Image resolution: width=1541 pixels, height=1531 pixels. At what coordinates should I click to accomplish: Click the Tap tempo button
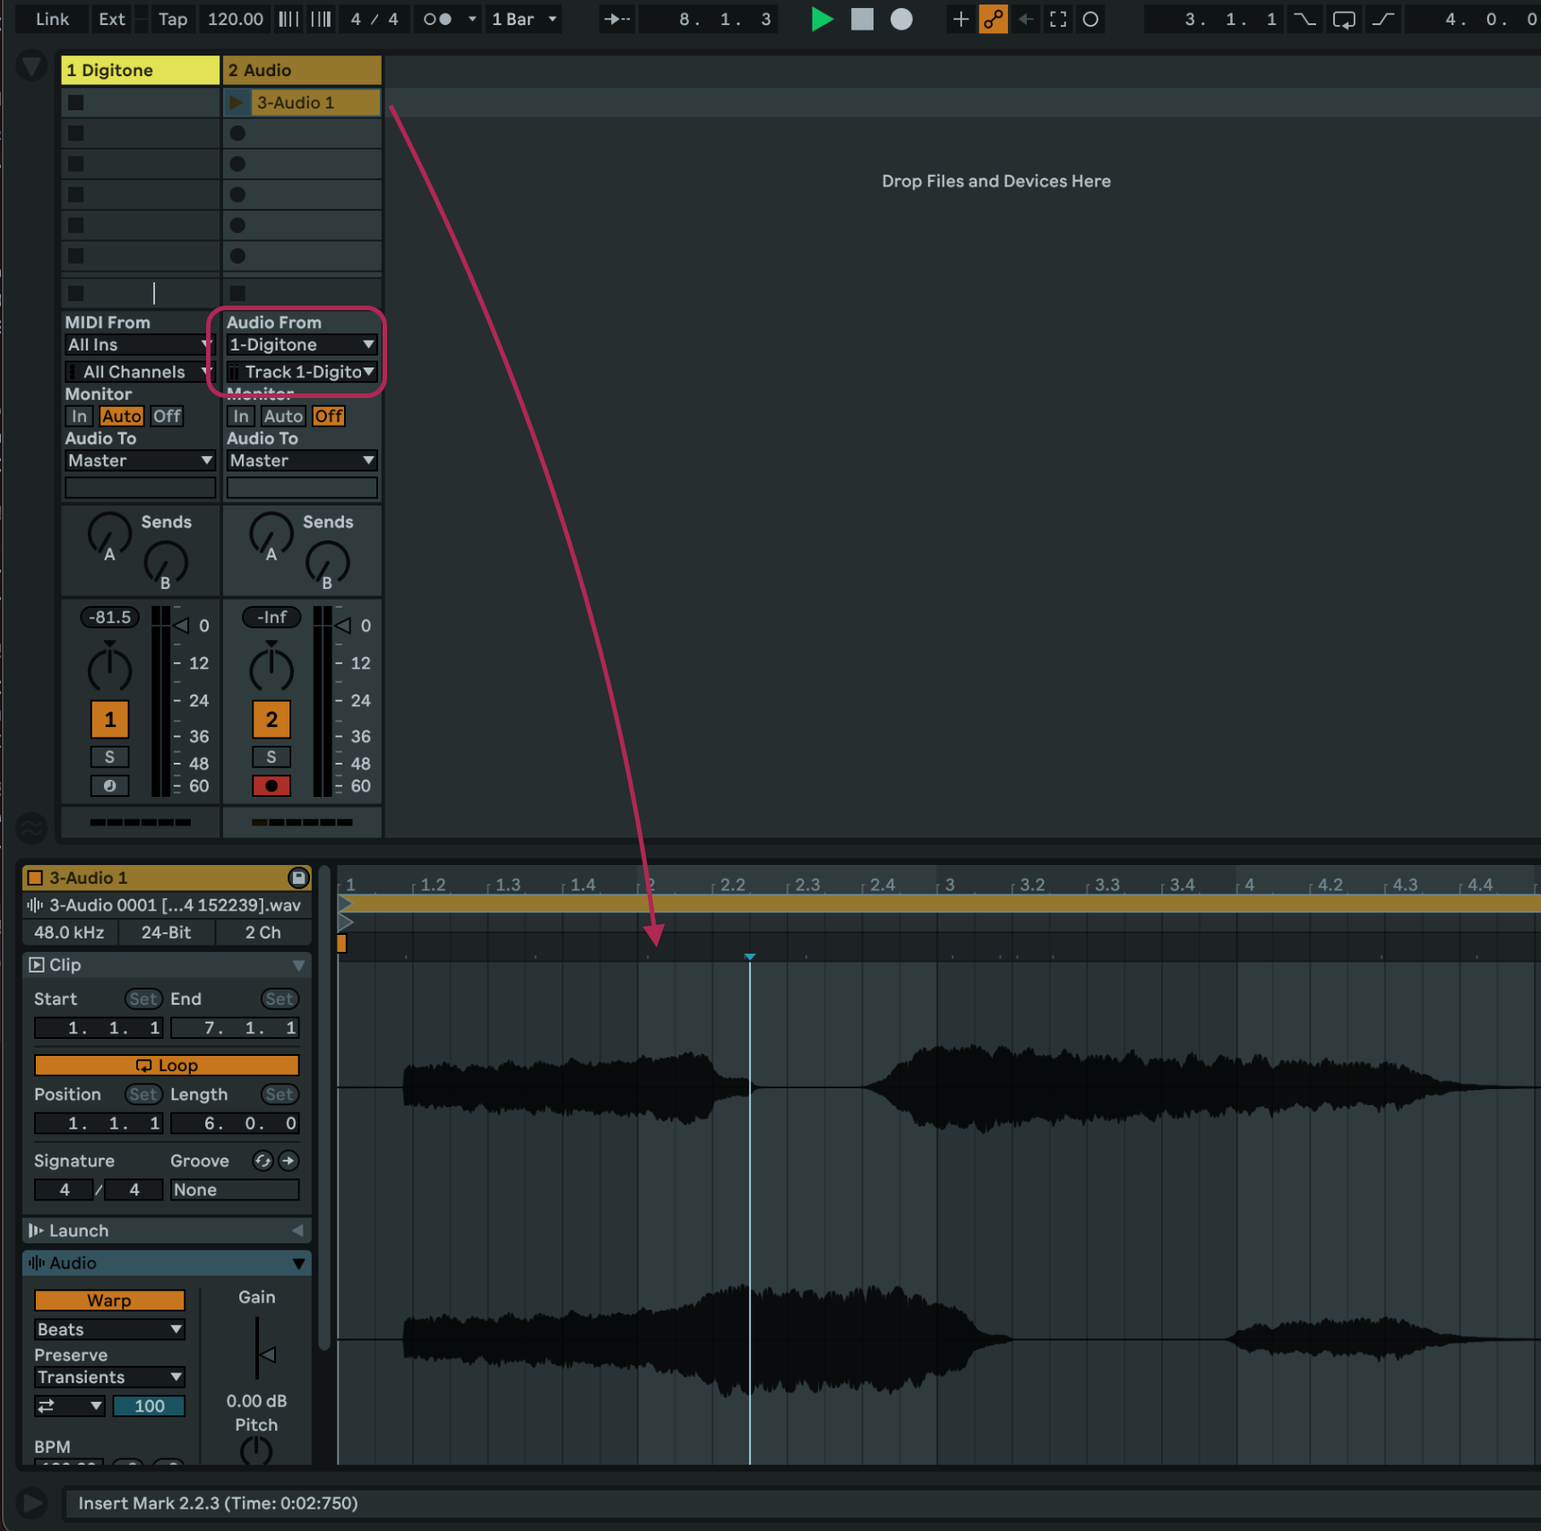click(x=173, y=19)
